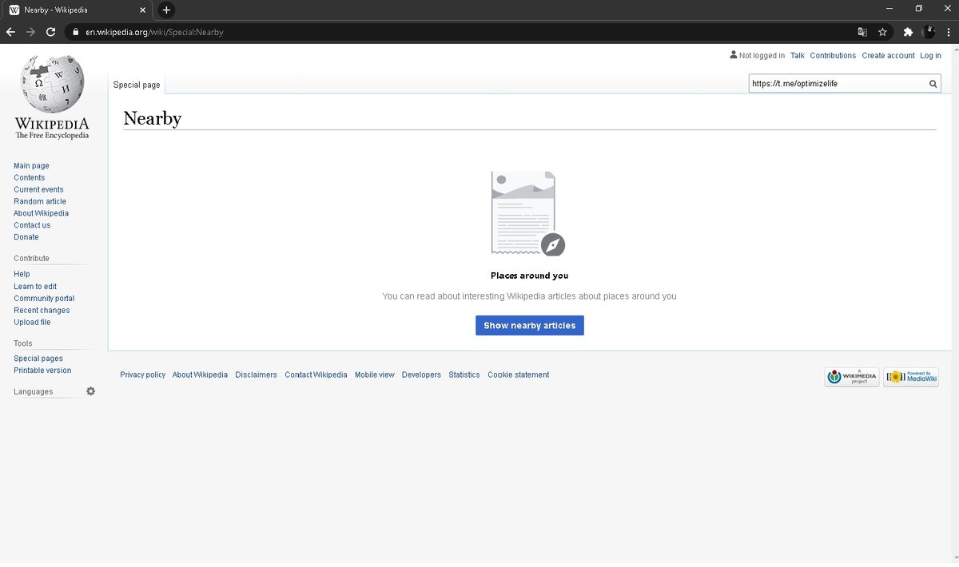This screenshot has height=567, width=959.
Task: Click the Contribute sidebar heading
Action: click(x=32, y=259)
